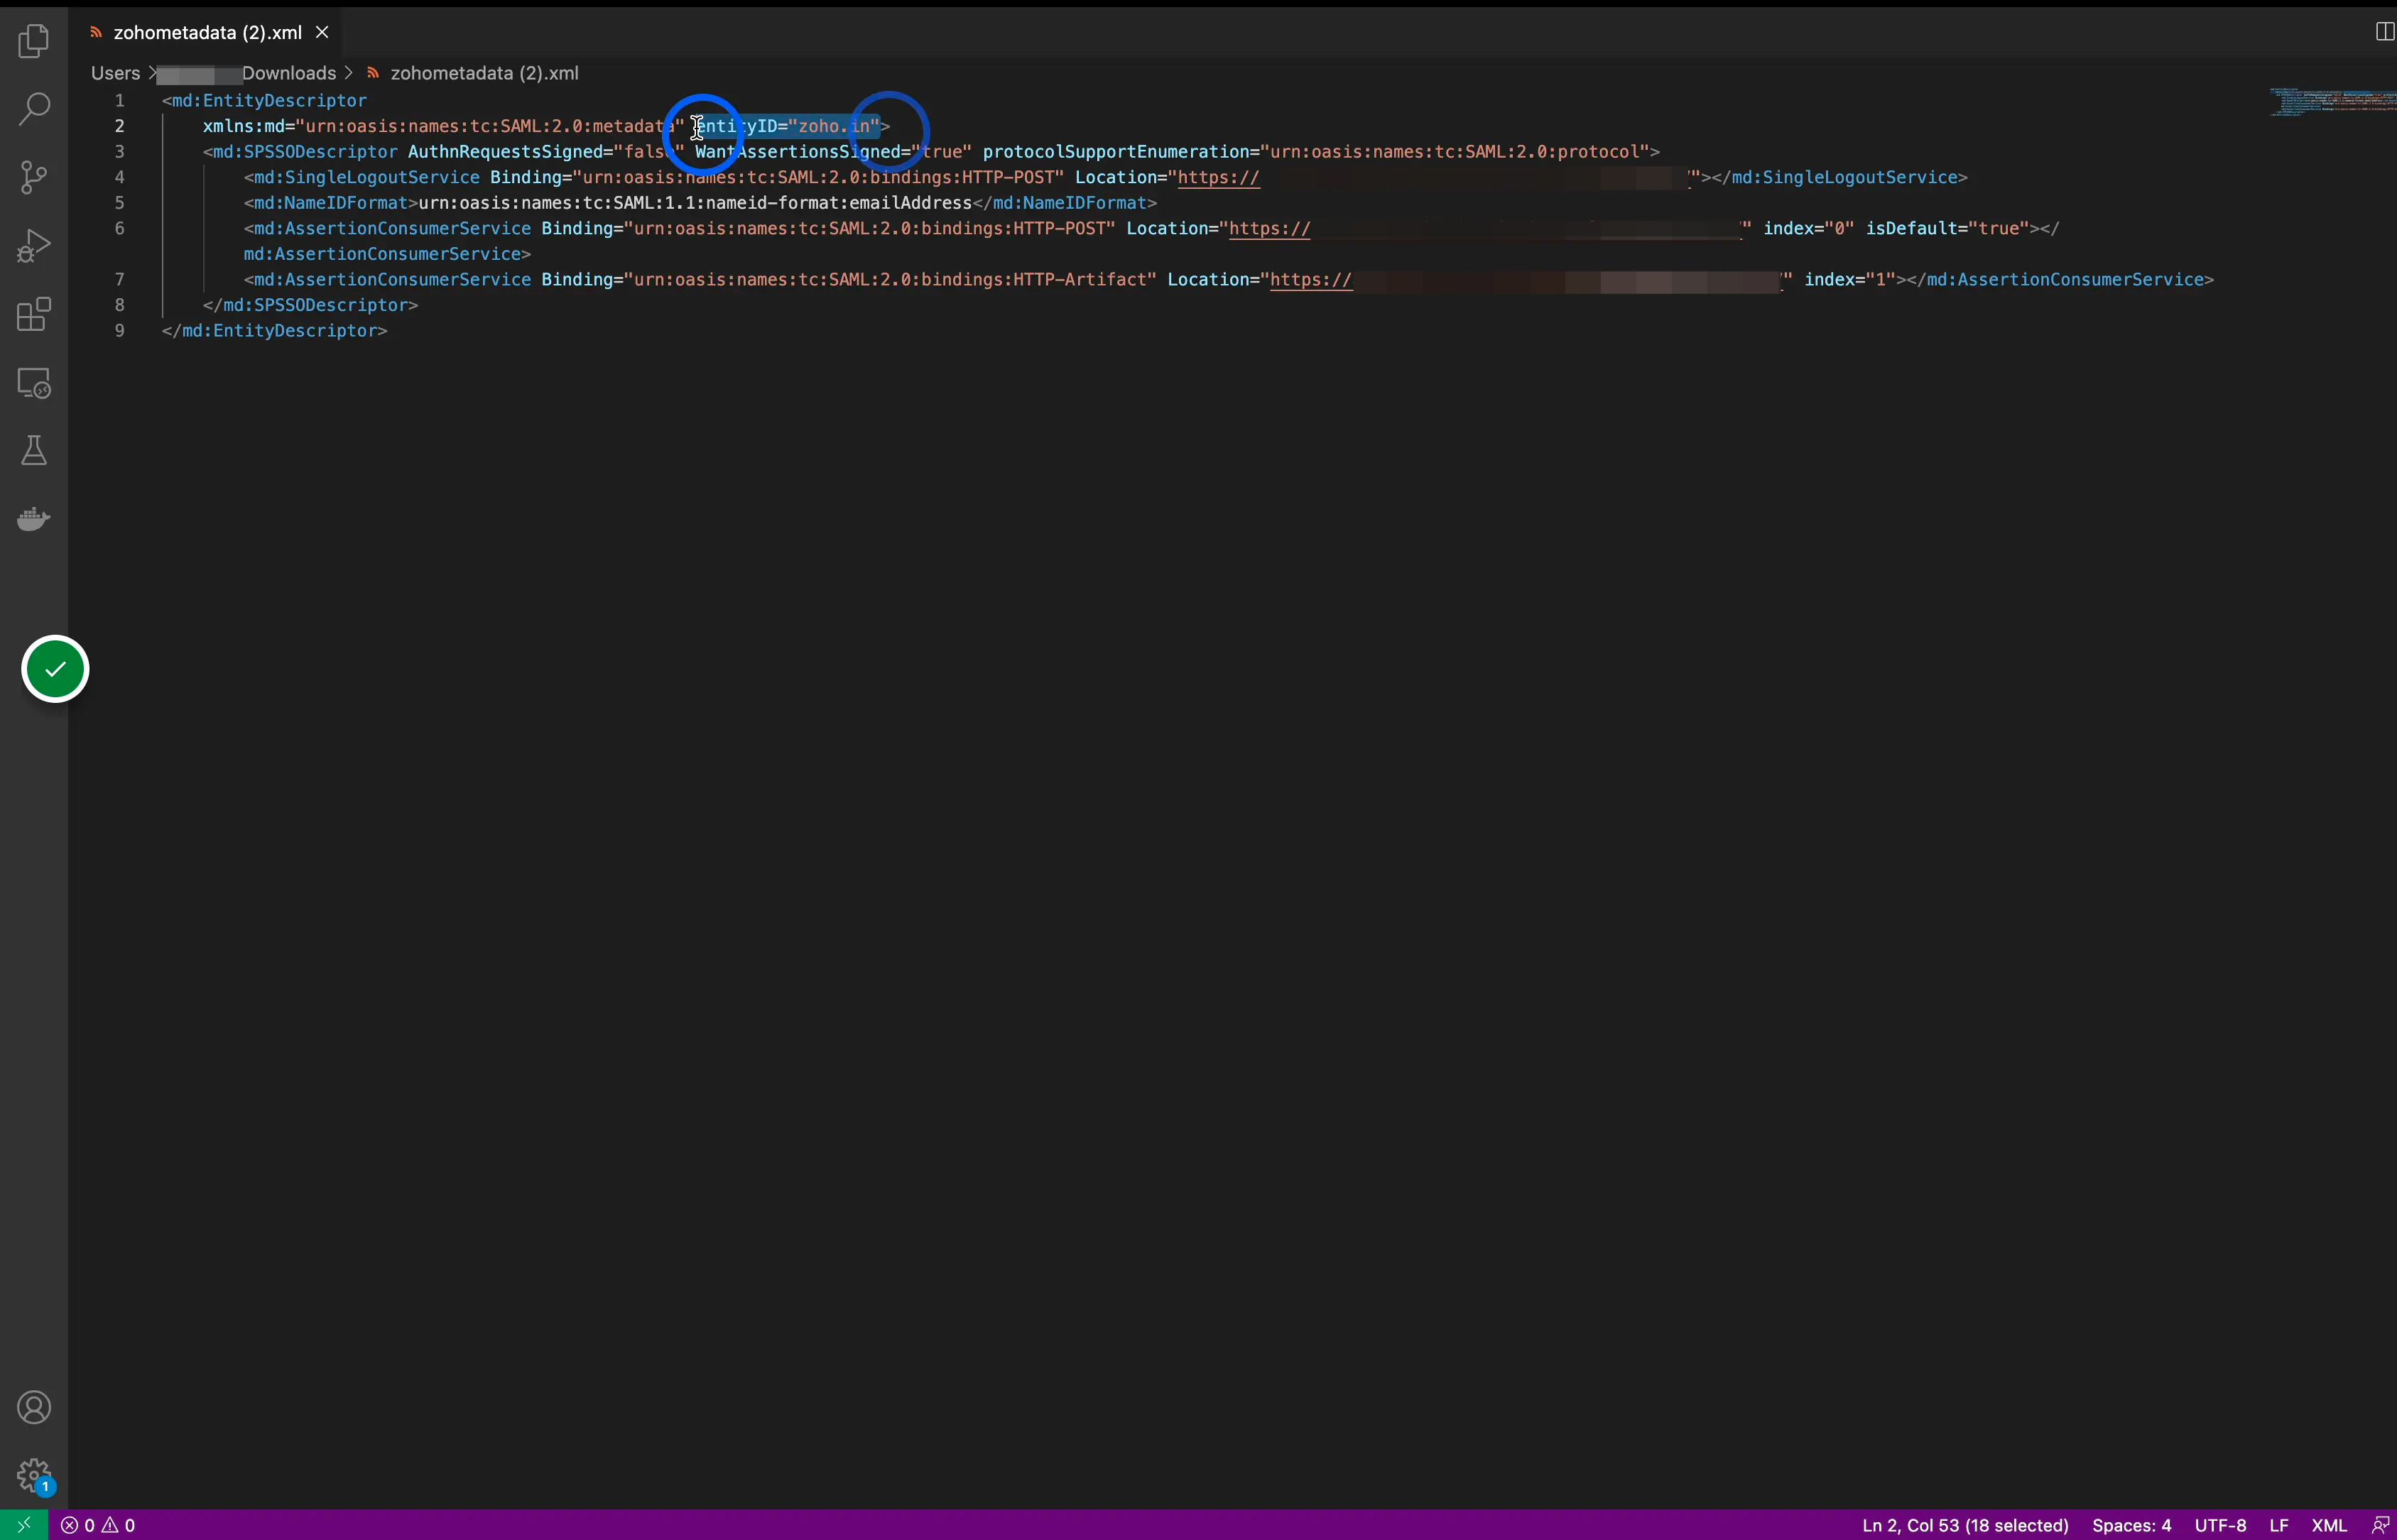Open remote window indicator in status bar
The height and width of the screenshot is (1540, 2397).
click(24, 1525)
